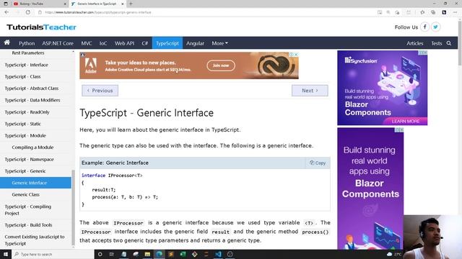Click the search magnifier in site navbar

(x=449, y=43)
